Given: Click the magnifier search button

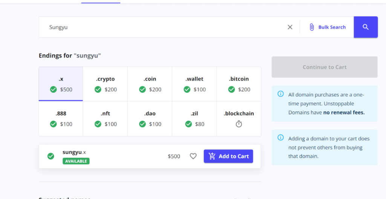Looking at the screenshot, I should click(365, 27).
